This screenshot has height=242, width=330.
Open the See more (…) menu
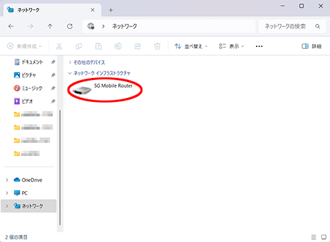pos(259,46)
